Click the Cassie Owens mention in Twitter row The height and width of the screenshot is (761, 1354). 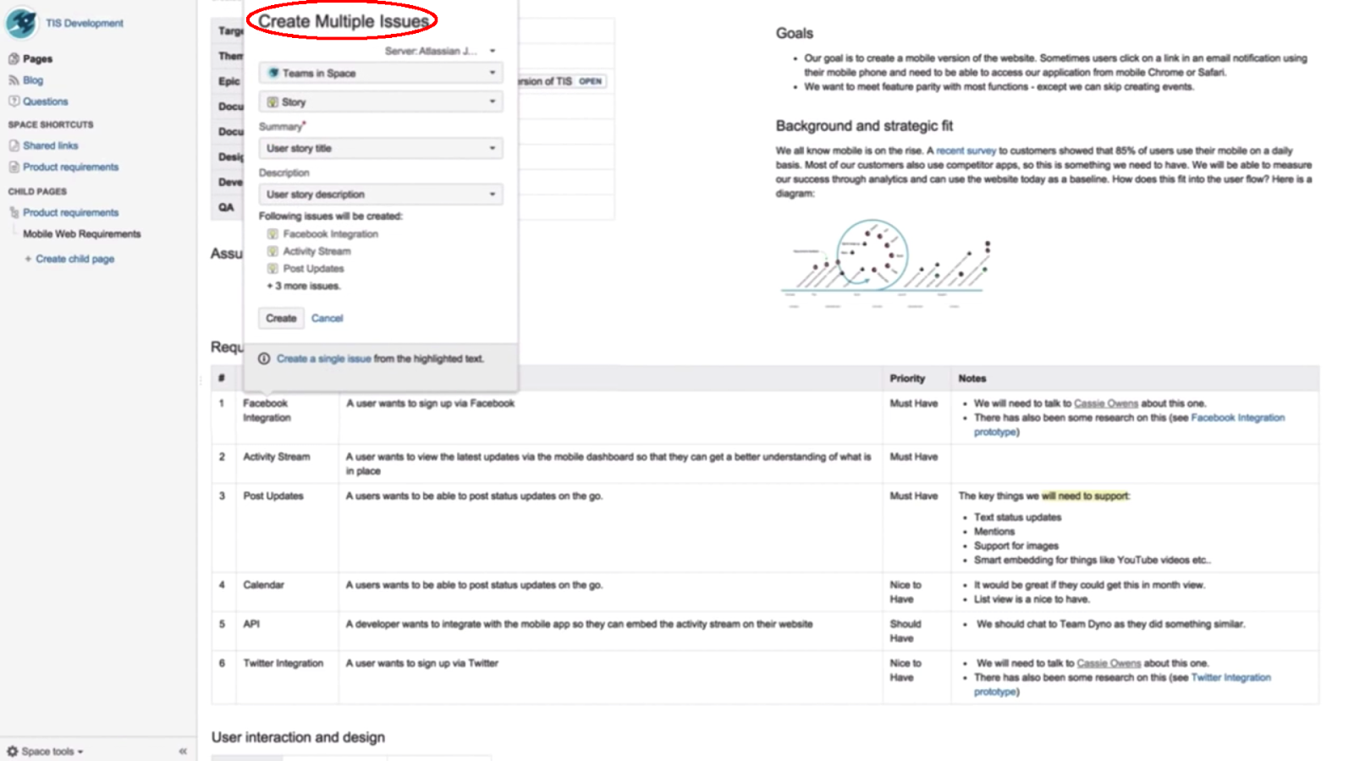point(1109,663)
